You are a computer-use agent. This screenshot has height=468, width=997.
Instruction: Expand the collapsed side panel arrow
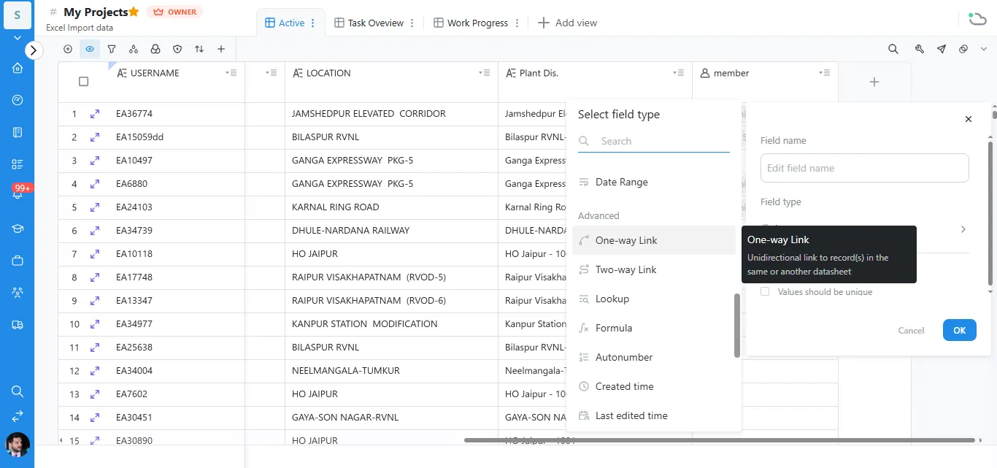[34, 50]
